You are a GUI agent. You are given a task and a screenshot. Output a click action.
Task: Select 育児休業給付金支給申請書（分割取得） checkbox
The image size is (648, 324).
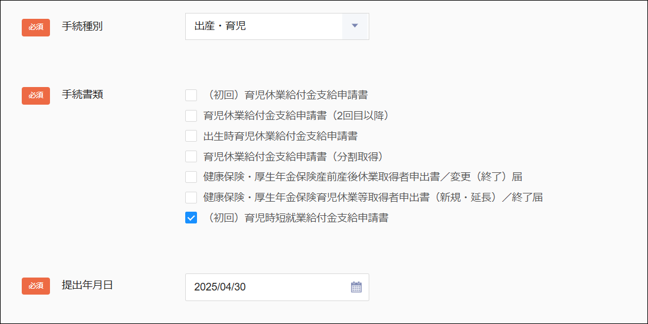pyautogui.click(x=191, y=156)
